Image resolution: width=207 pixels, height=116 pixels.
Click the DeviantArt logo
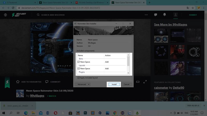(19, 15)
